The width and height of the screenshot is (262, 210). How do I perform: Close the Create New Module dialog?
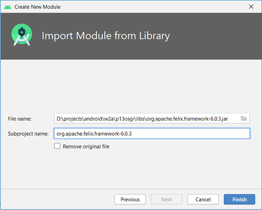(251, 6)
